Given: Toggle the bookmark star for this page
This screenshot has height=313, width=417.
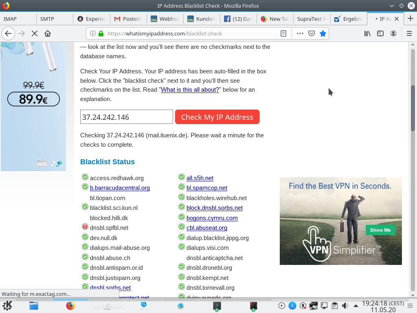Looking at the screenshot, I should click(323, 33).
